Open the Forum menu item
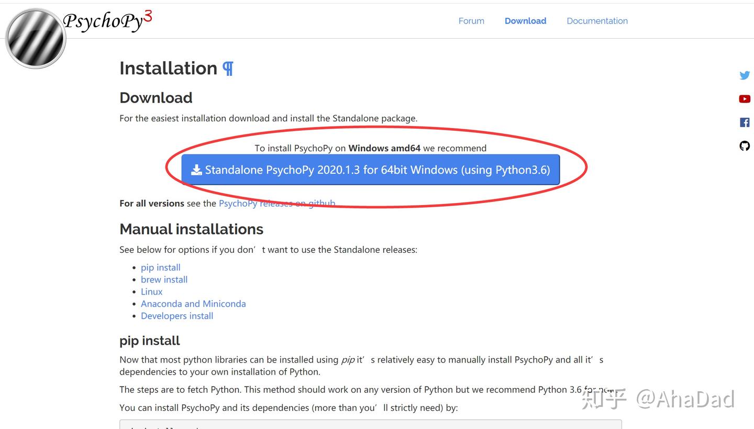This screenshot has height=429, width=754. coord(471,21)
